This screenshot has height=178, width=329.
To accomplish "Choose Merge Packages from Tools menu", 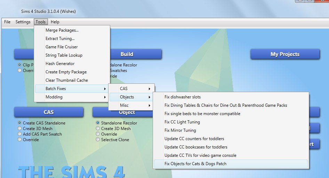I will [72, 30].
